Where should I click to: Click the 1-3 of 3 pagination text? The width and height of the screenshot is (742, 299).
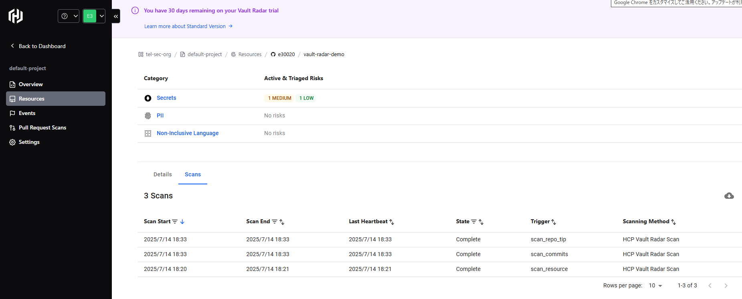(687, 285)
